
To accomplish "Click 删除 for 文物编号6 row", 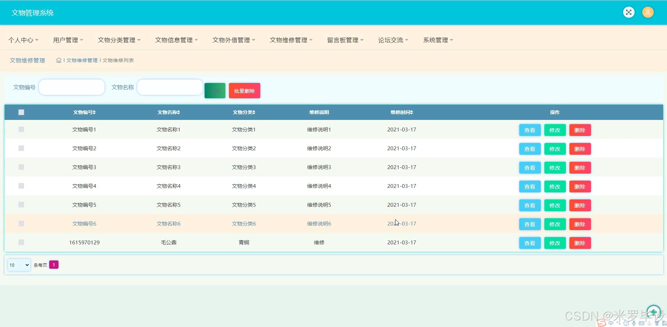I will pyautogui.click(x=580, y=224).
